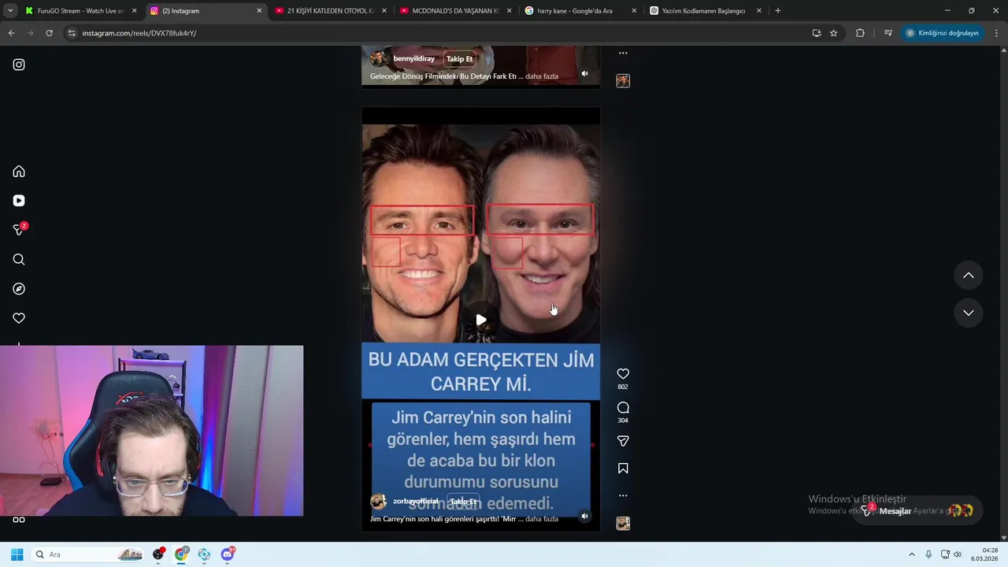
Task: Open audio thumbnail of the bennyildiray reel
Action: coord(623,81)
